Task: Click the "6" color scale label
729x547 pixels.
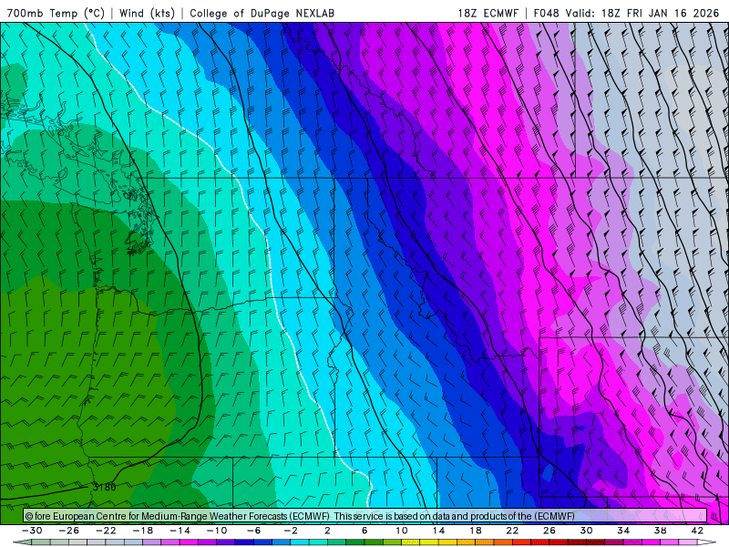Action: pos(364,531)
